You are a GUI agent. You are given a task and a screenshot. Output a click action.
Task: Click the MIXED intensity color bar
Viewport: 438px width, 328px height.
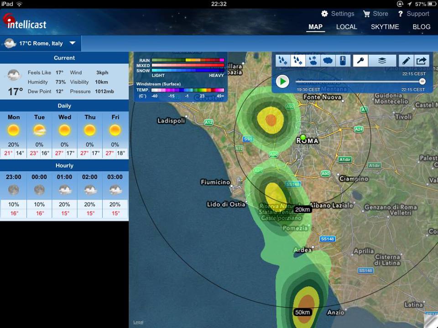point(188,65)
